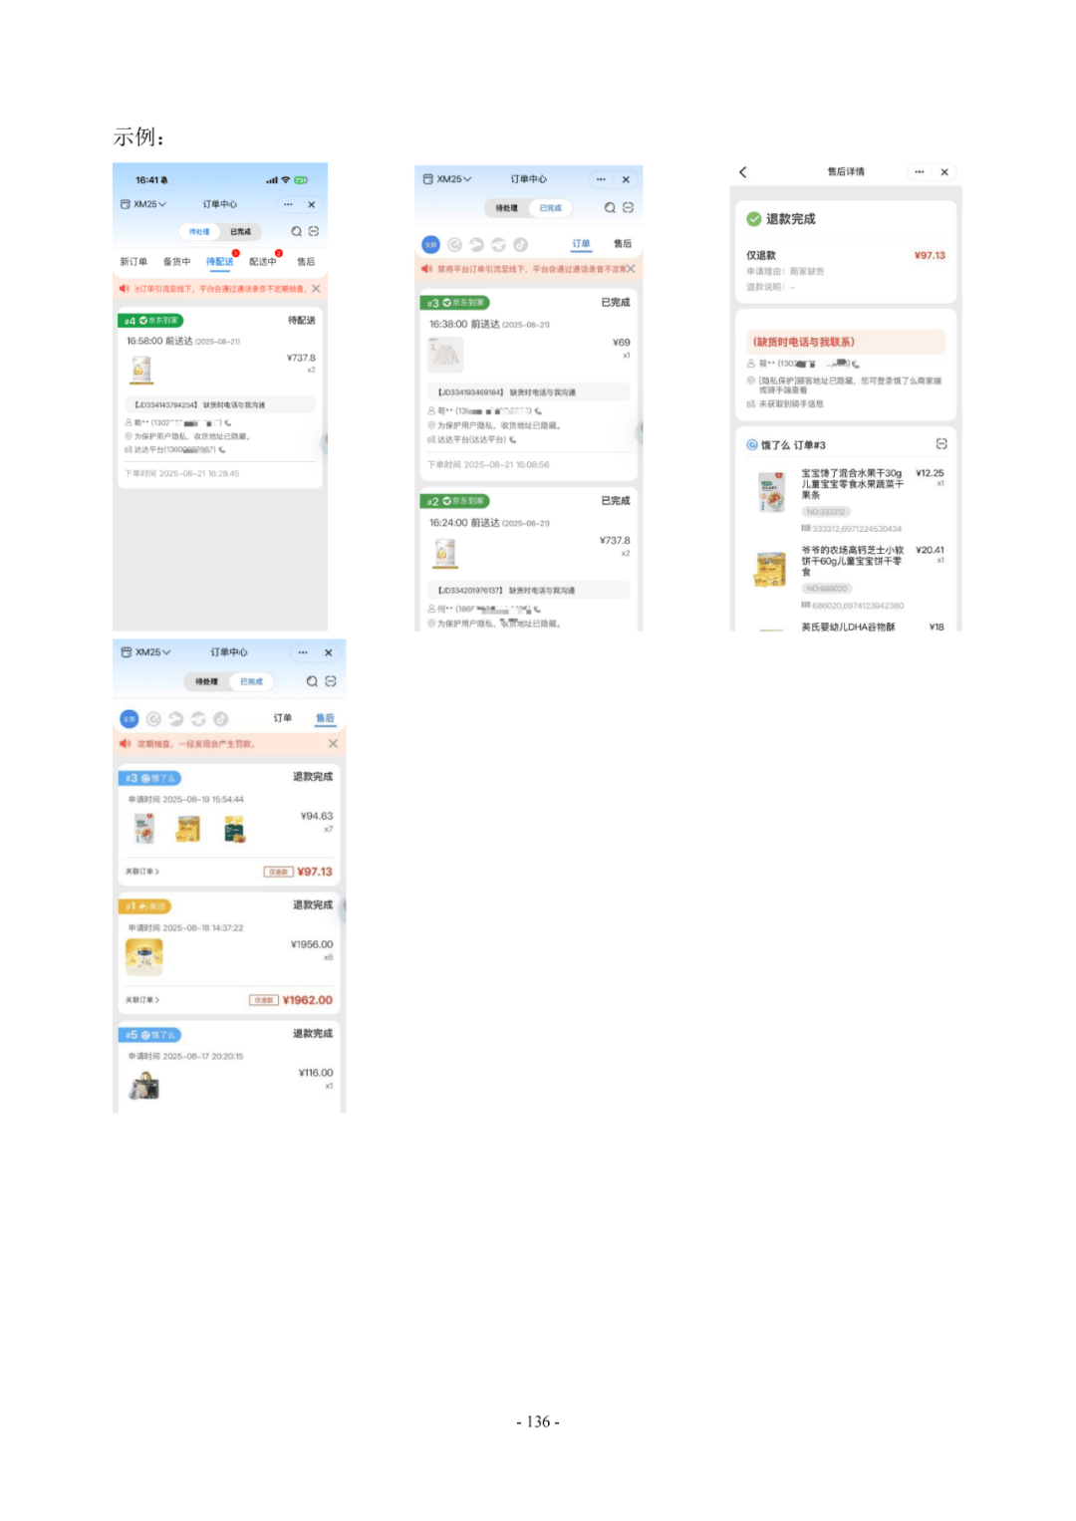Call the 达达平台 courier for order #4
Image resolution: width=1076 pixels, height=1521 pixels.
[x=221, y=450]
